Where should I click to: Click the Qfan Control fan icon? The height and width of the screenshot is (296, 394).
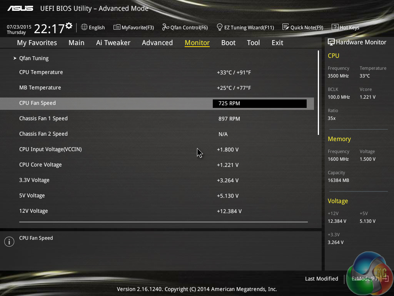165,27
